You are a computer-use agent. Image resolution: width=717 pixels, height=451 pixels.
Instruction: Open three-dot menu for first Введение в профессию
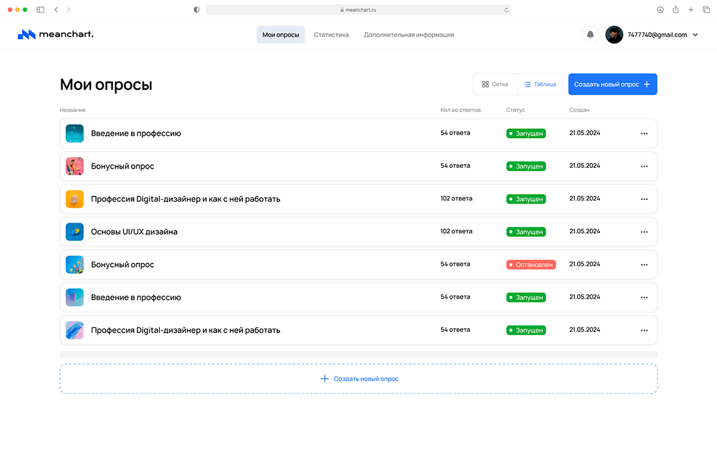click(x=644, y=133)
